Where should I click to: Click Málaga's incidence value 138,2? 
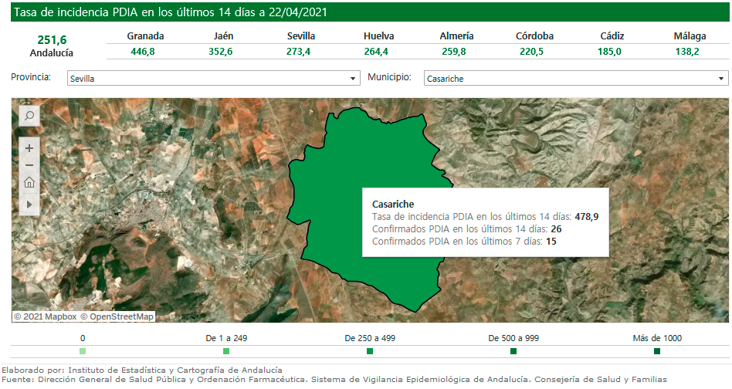point(686,51)
